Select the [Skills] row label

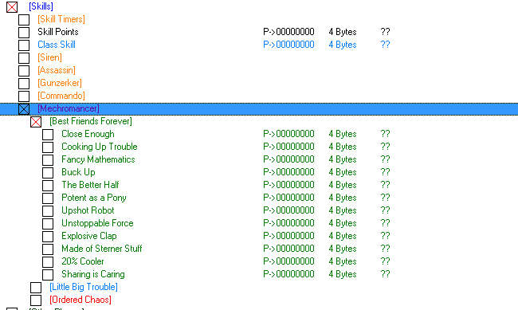pos(41,6)
